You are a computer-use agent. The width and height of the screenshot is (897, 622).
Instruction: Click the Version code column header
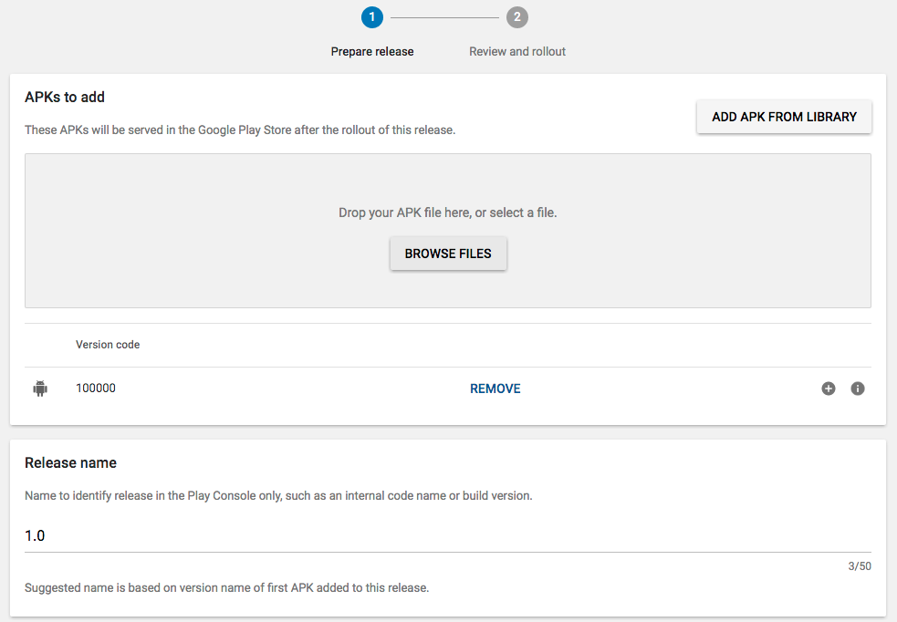(108, 345)
